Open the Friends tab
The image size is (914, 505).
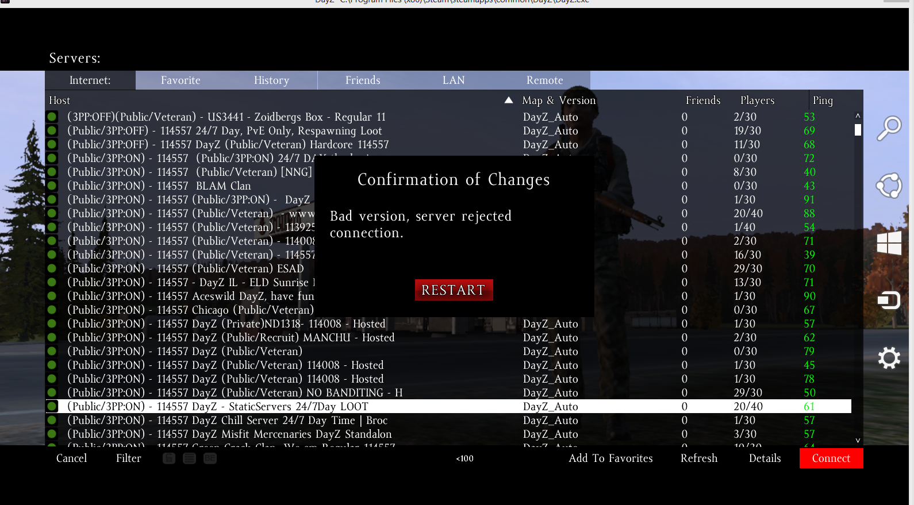pyautogui.click(x=363, y=80)
